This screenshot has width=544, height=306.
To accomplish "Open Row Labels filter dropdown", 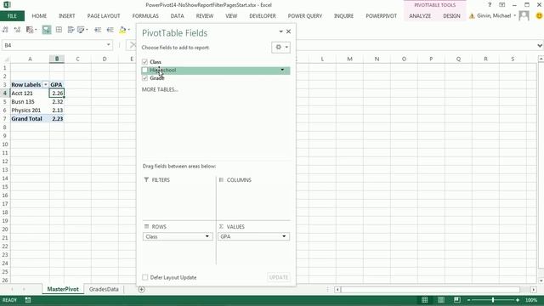I will (x=45, y=85).
